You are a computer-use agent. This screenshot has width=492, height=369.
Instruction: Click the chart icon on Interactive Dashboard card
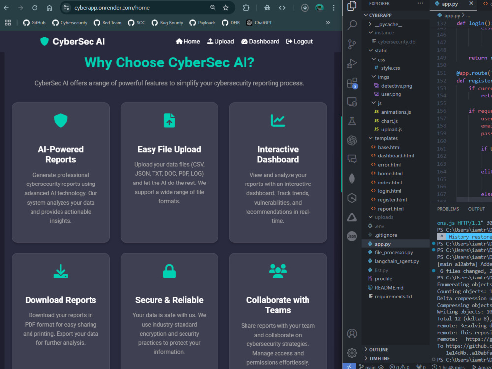tap(277, 121)
